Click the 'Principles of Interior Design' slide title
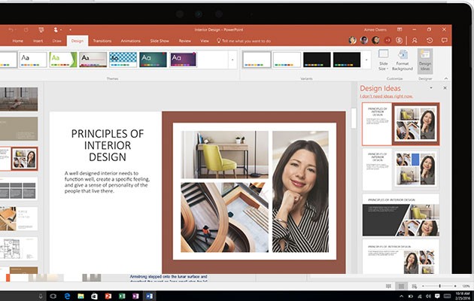This screenshot has width=474, height=301. [108, 145]
